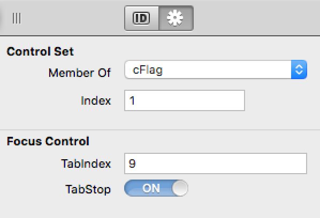The width and height of the screenshot is (320, 218).
Task: Click the divider above Focus Control
Action: (160, 130)
